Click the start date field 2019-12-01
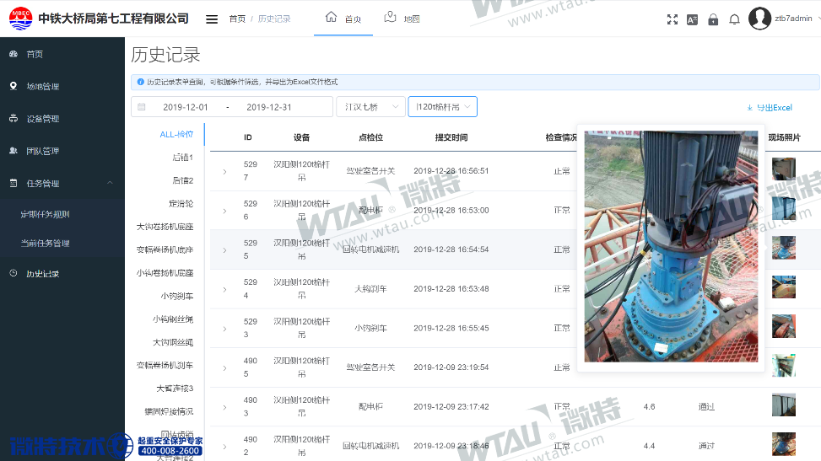This screenshot has width=821, height=461. (x=186, y=107)
